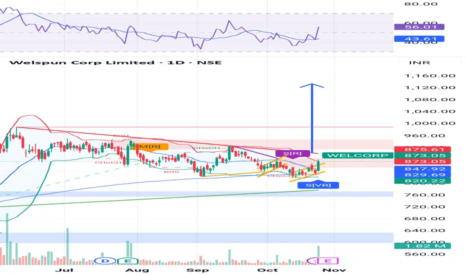Select the purple S[R] chart label
466x275 pixels.
point(292,153)
